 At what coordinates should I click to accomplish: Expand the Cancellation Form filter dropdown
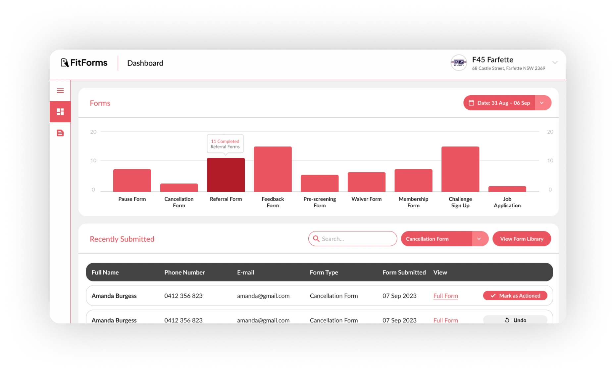480,239
